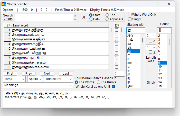Focus the Search text field
This screenshot has width=180, height=116.
(x=44, y=17)
